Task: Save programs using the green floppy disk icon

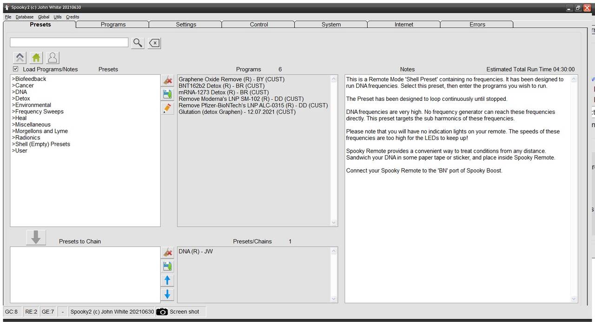Action: pos(167,94)
